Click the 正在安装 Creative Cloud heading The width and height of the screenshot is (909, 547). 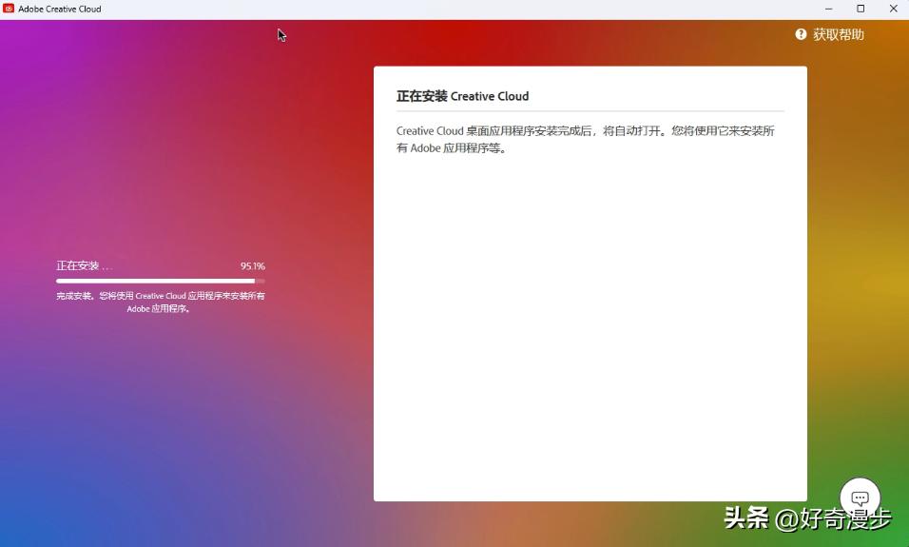[463, 96]
